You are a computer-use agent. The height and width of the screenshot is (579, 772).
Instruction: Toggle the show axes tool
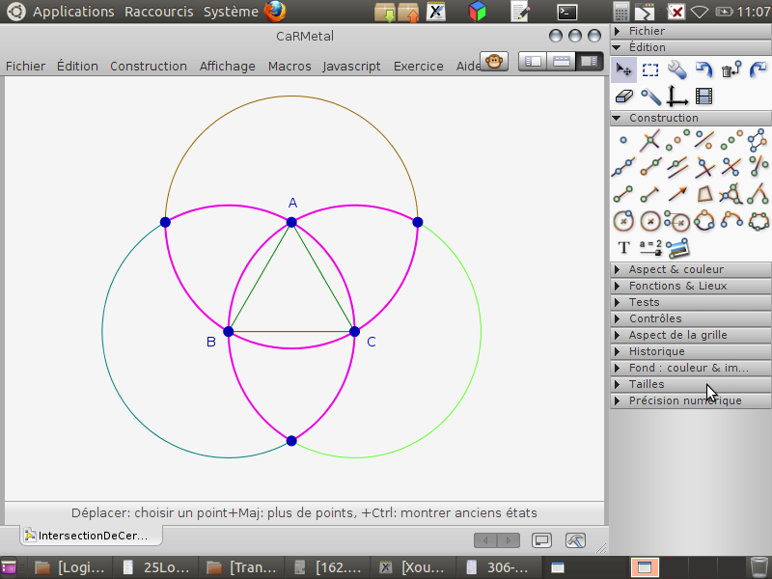point(677,96)
